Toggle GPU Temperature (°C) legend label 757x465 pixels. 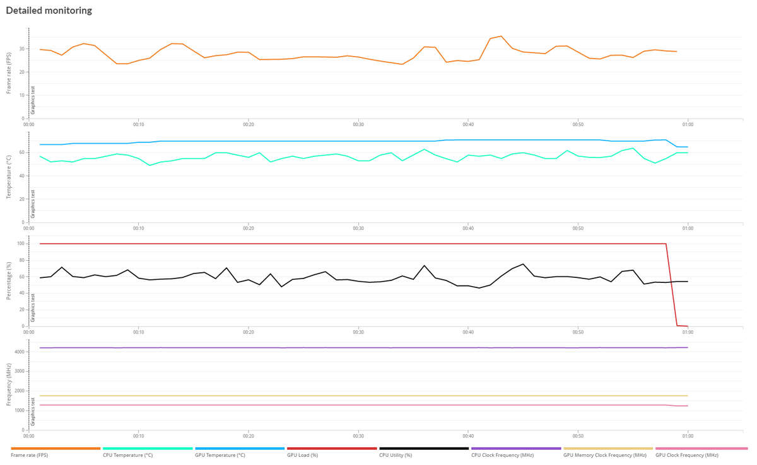(x=220, y=455)
